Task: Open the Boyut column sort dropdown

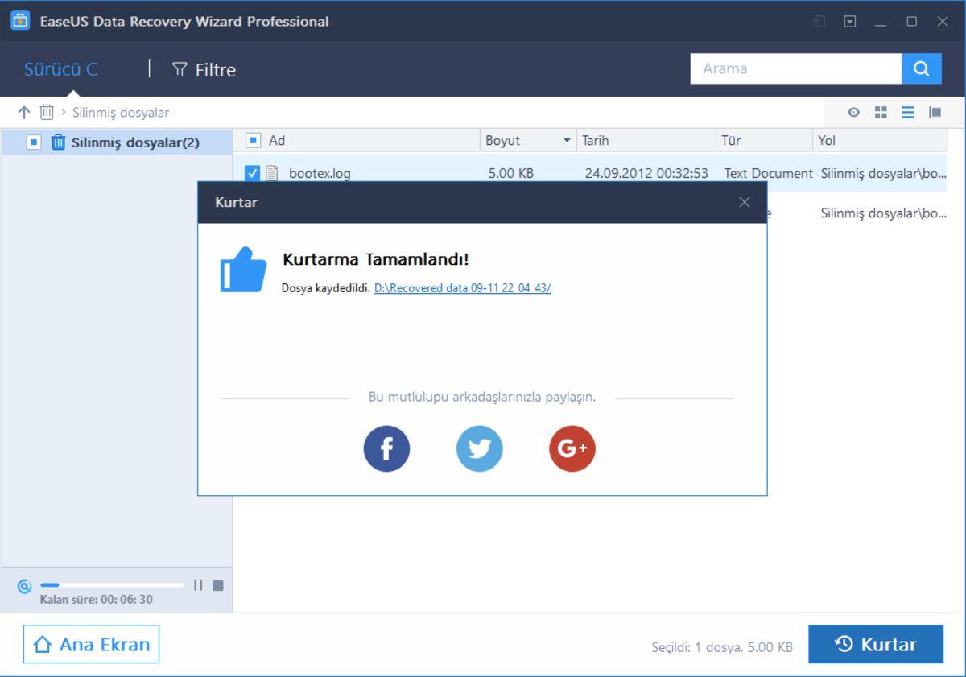Action: (567, 141)
